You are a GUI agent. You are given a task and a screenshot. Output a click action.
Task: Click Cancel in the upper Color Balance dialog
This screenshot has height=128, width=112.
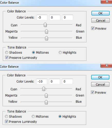point(100,20)
